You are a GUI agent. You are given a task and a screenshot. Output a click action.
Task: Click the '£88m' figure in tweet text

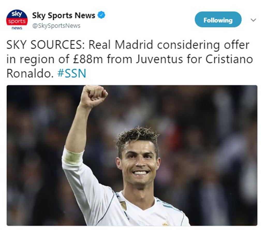pos(88,59)
